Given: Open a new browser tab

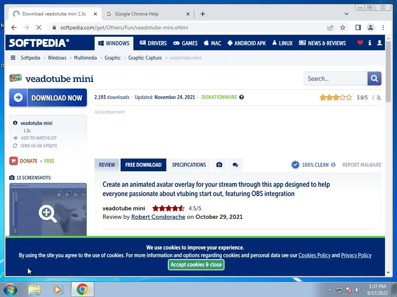Looking at the screenshot, I should click(202, 14).
